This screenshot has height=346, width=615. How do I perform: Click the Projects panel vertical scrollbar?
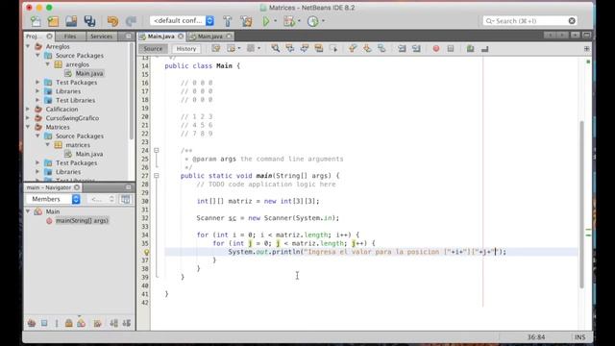132,90
